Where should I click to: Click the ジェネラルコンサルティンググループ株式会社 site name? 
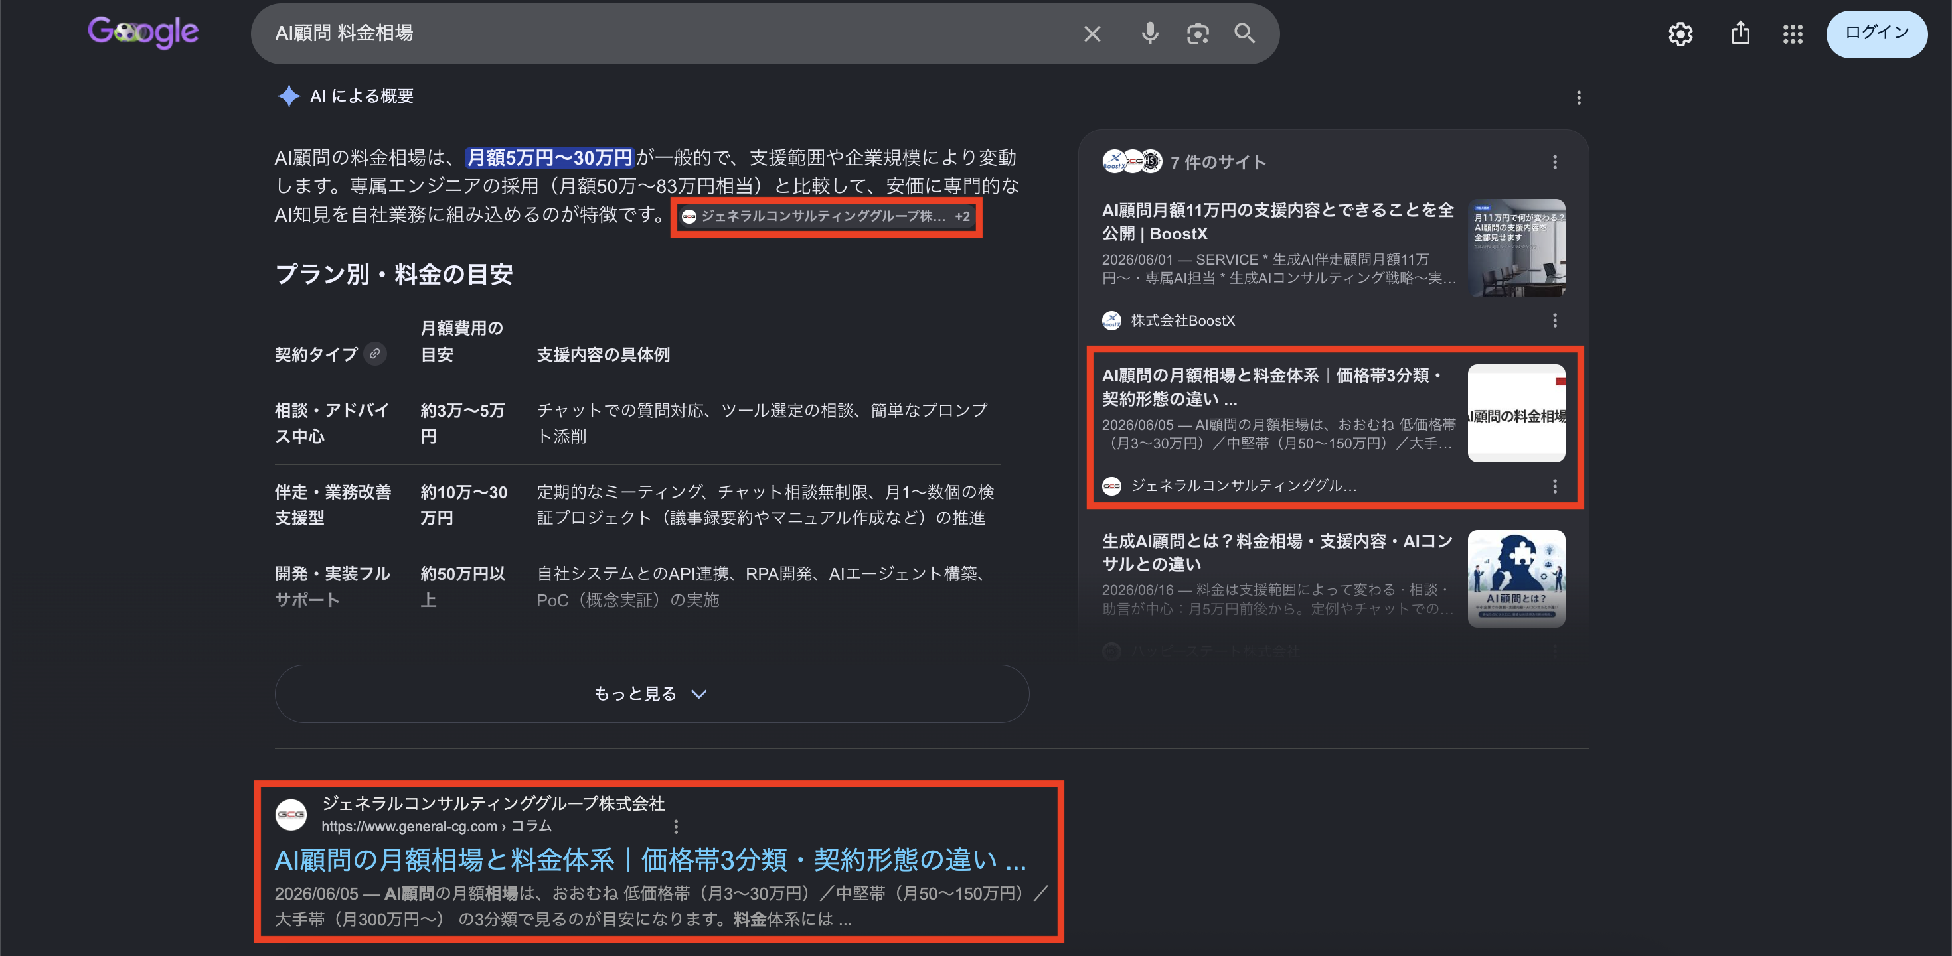493,803
